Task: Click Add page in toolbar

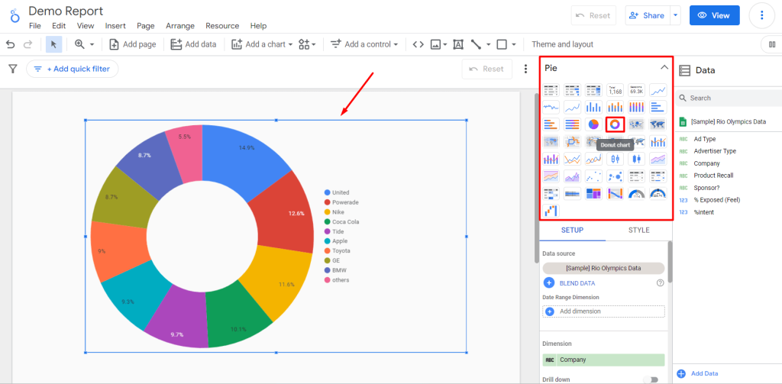Action: click(x=133, y=44)
